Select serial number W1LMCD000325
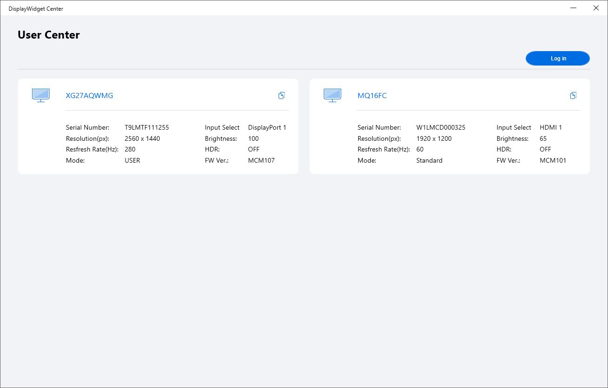This screenshot has width=608, height=388. 441,127
